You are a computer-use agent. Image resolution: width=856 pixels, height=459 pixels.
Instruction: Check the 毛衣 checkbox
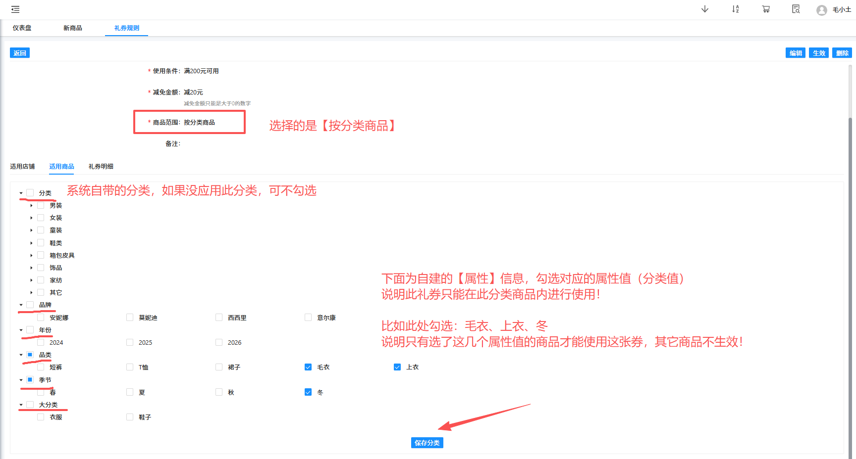pos(308,367)
